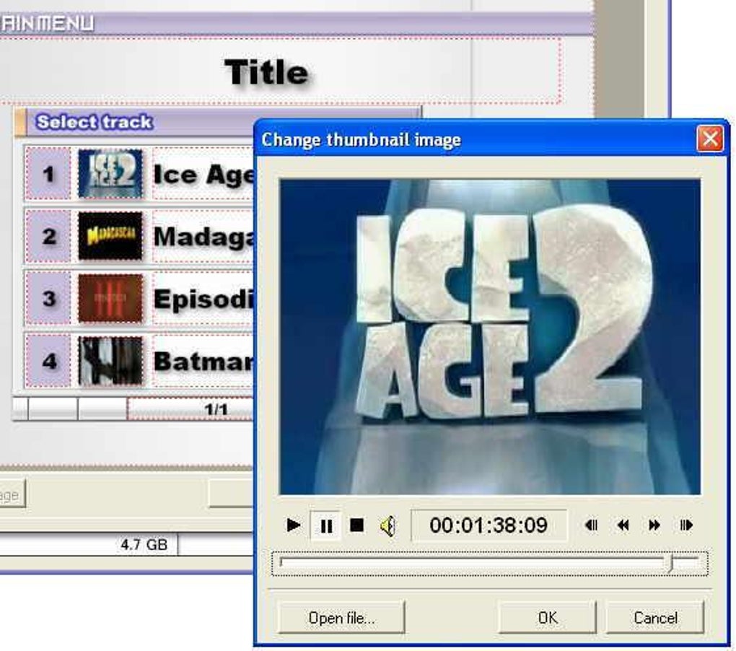The height and width of the screenshot is (651, 736).
Task: Click track number 3 box
Action: [x=48, y=299]
